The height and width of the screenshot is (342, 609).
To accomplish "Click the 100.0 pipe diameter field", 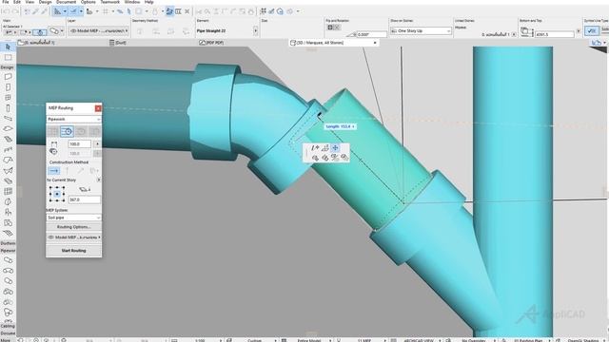I will (80, 143).
